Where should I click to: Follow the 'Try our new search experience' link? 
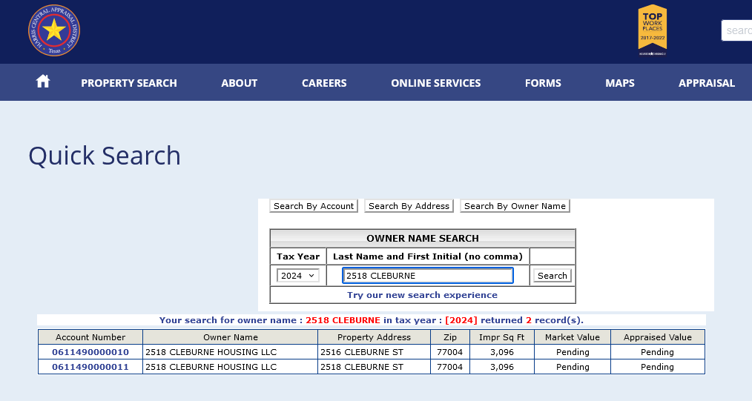(422, 295)
